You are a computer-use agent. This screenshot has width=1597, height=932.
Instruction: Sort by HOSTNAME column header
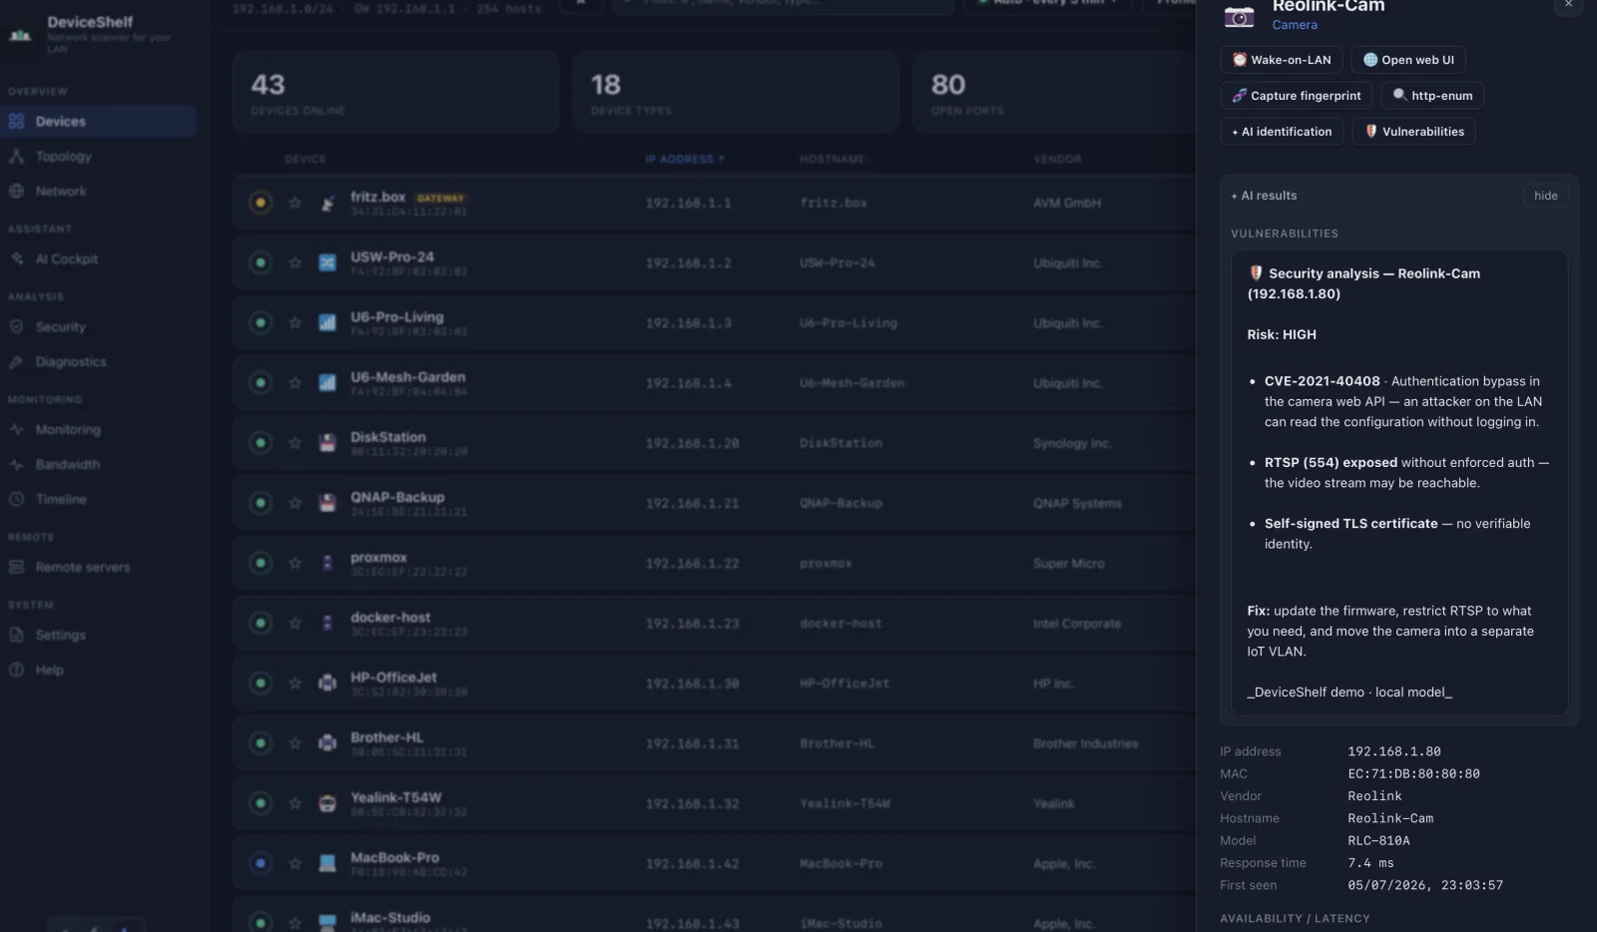pyautogui.click(x=831, y=160)
